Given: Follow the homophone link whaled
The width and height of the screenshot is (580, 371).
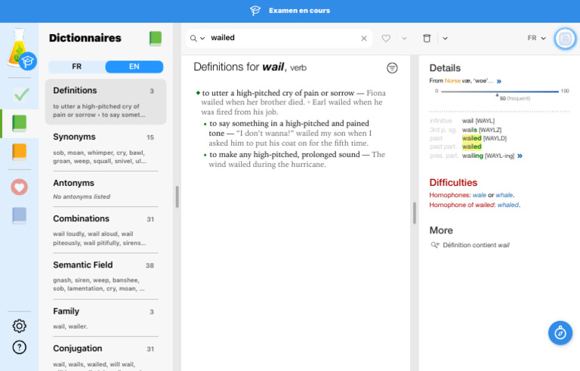Looking at the screenshot, I should pos(507,205).
